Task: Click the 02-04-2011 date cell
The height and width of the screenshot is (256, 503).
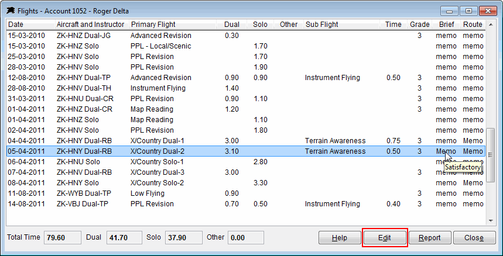Action: 26,130
